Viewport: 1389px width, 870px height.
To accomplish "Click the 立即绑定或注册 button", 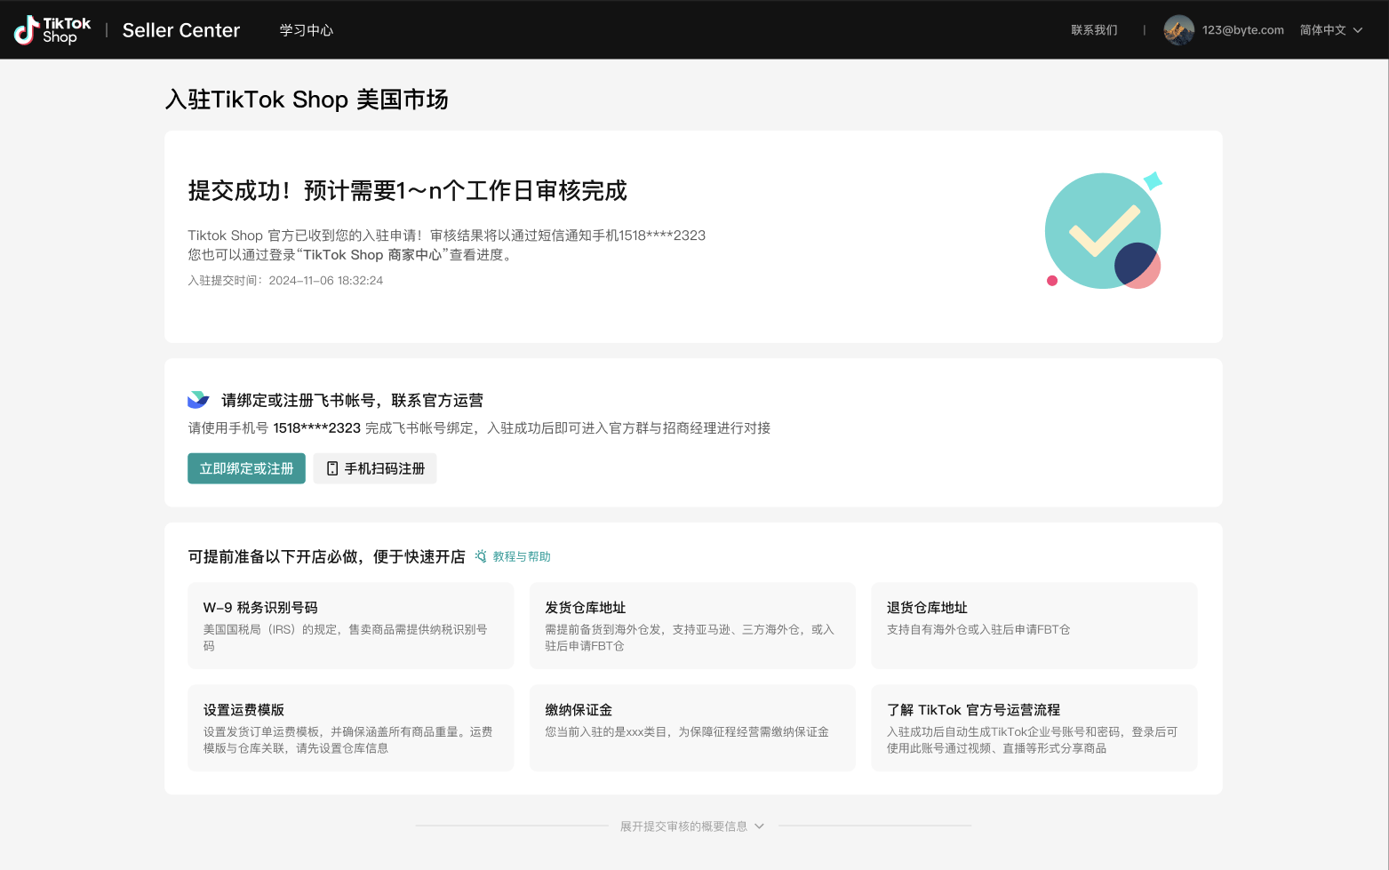I will (246, 467).
